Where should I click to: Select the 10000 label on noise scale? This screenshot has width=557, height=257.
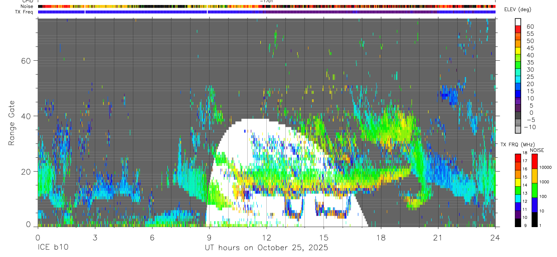[546, 167]
